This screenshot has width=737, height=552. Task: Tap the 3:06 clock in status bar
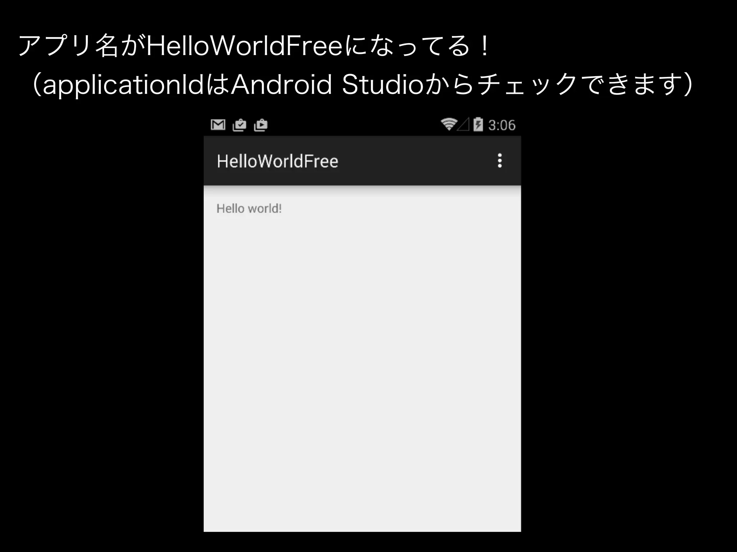tap(502, 125)
